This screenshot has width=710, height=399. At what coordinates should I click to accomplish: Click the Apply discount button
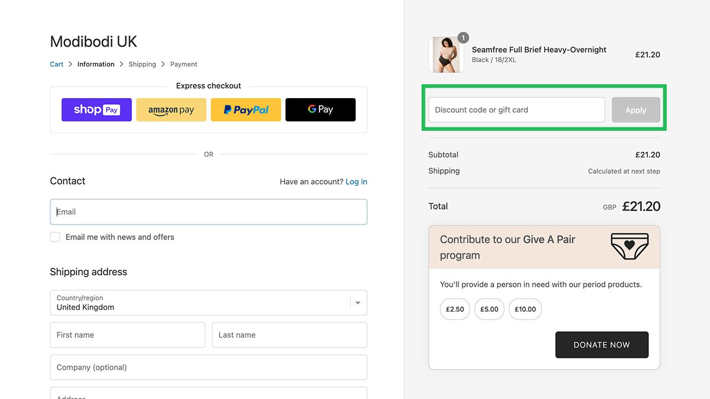tap(636, 110)
